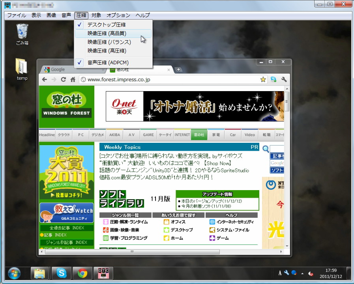Open Chrome wrench settings menu
The width and height of the screenshot is (354, 284).
[x=284, y=79]
